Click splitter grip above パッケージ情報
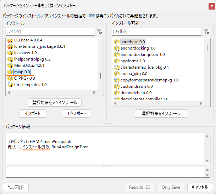The height and width of the screenshot is (194, 216). coord(108,123)
